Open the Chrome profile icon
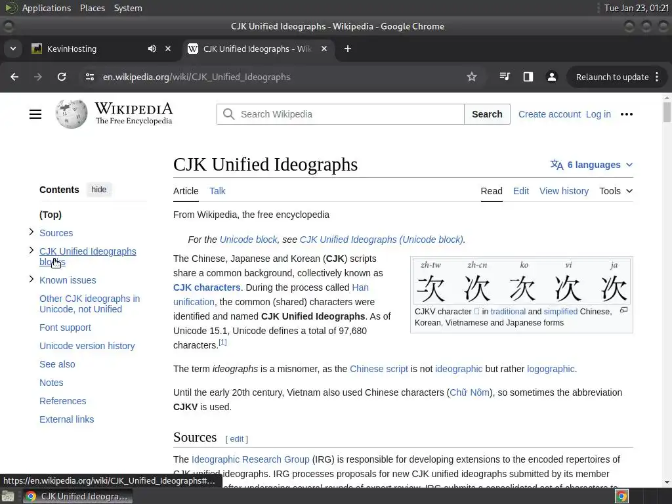 coord(551,77)
